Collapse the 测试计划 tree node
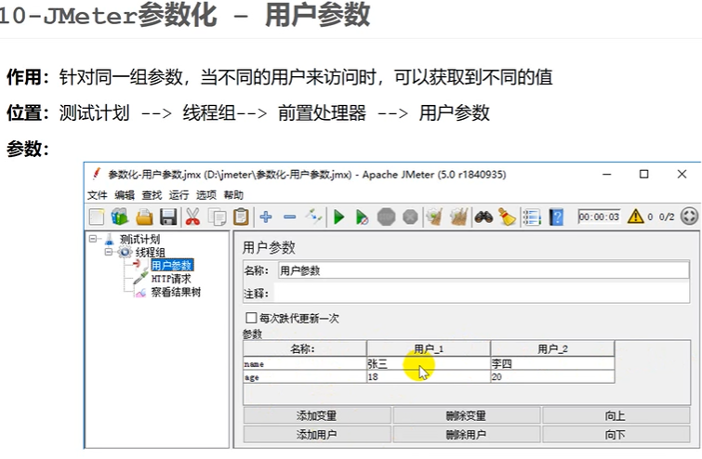 click(93, 239)
